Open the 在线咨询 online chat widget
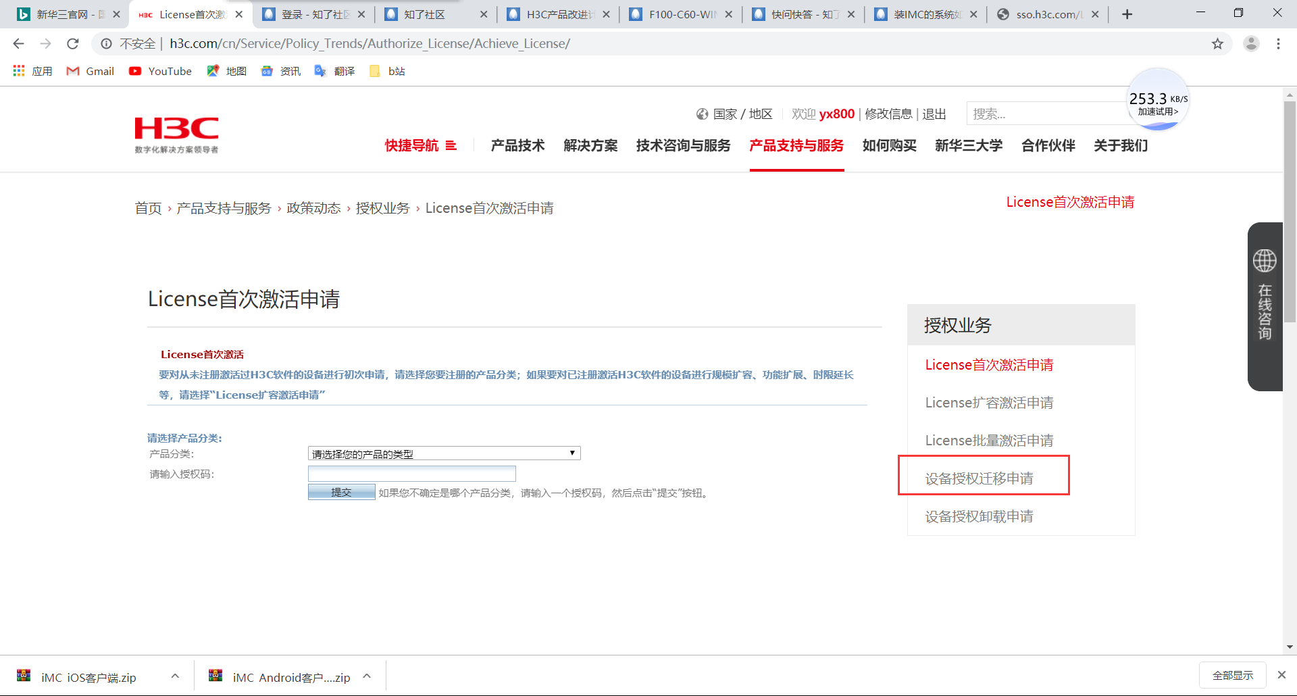Viewport: 1297px width, 696px height. 1265,306
